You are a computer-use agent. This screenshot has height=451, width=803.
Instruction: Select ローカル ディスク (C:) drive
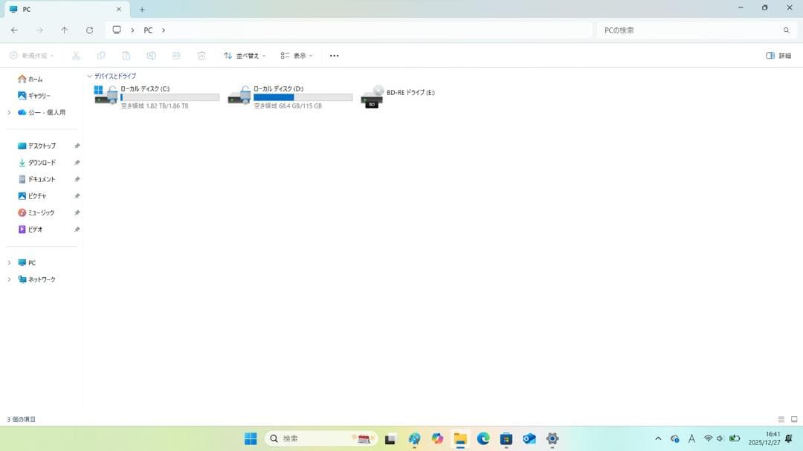point(157,97)
